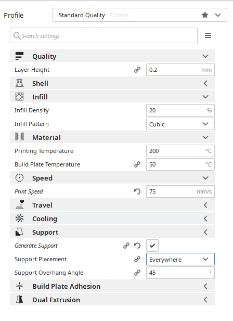Viewport: 233px width, 321px height.
Task: Click the Speed section header label
Action: tap(42, 178)
